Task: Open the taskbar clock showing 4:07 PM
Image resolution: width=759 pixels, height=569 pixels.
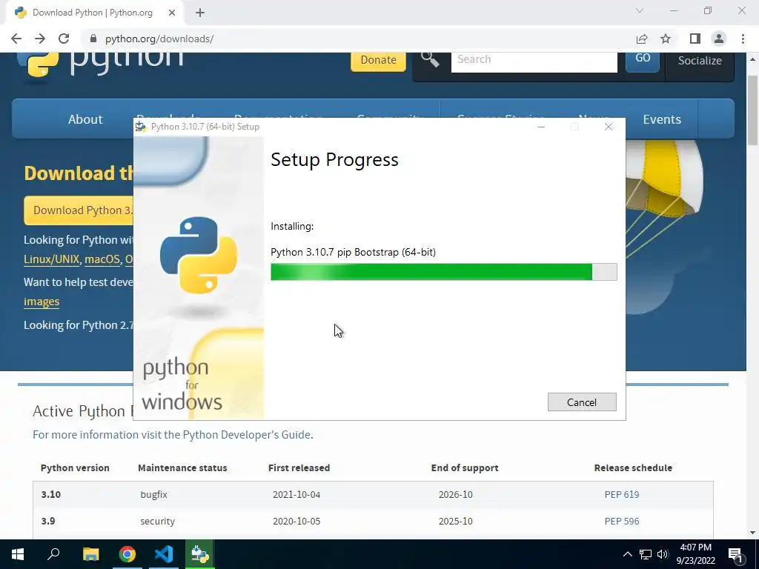Action: tap(695, 554)
